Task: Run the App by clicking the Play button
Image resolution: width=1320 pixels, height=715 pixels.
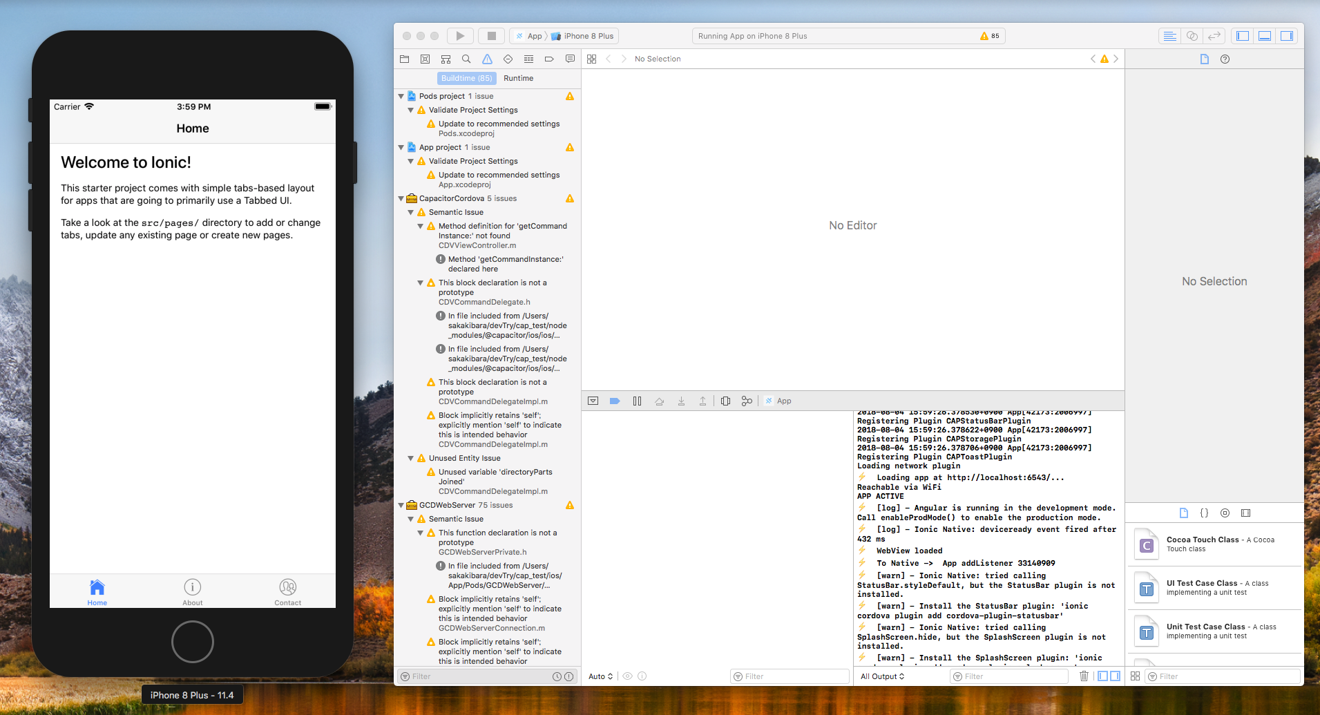Action: point(459,35)
